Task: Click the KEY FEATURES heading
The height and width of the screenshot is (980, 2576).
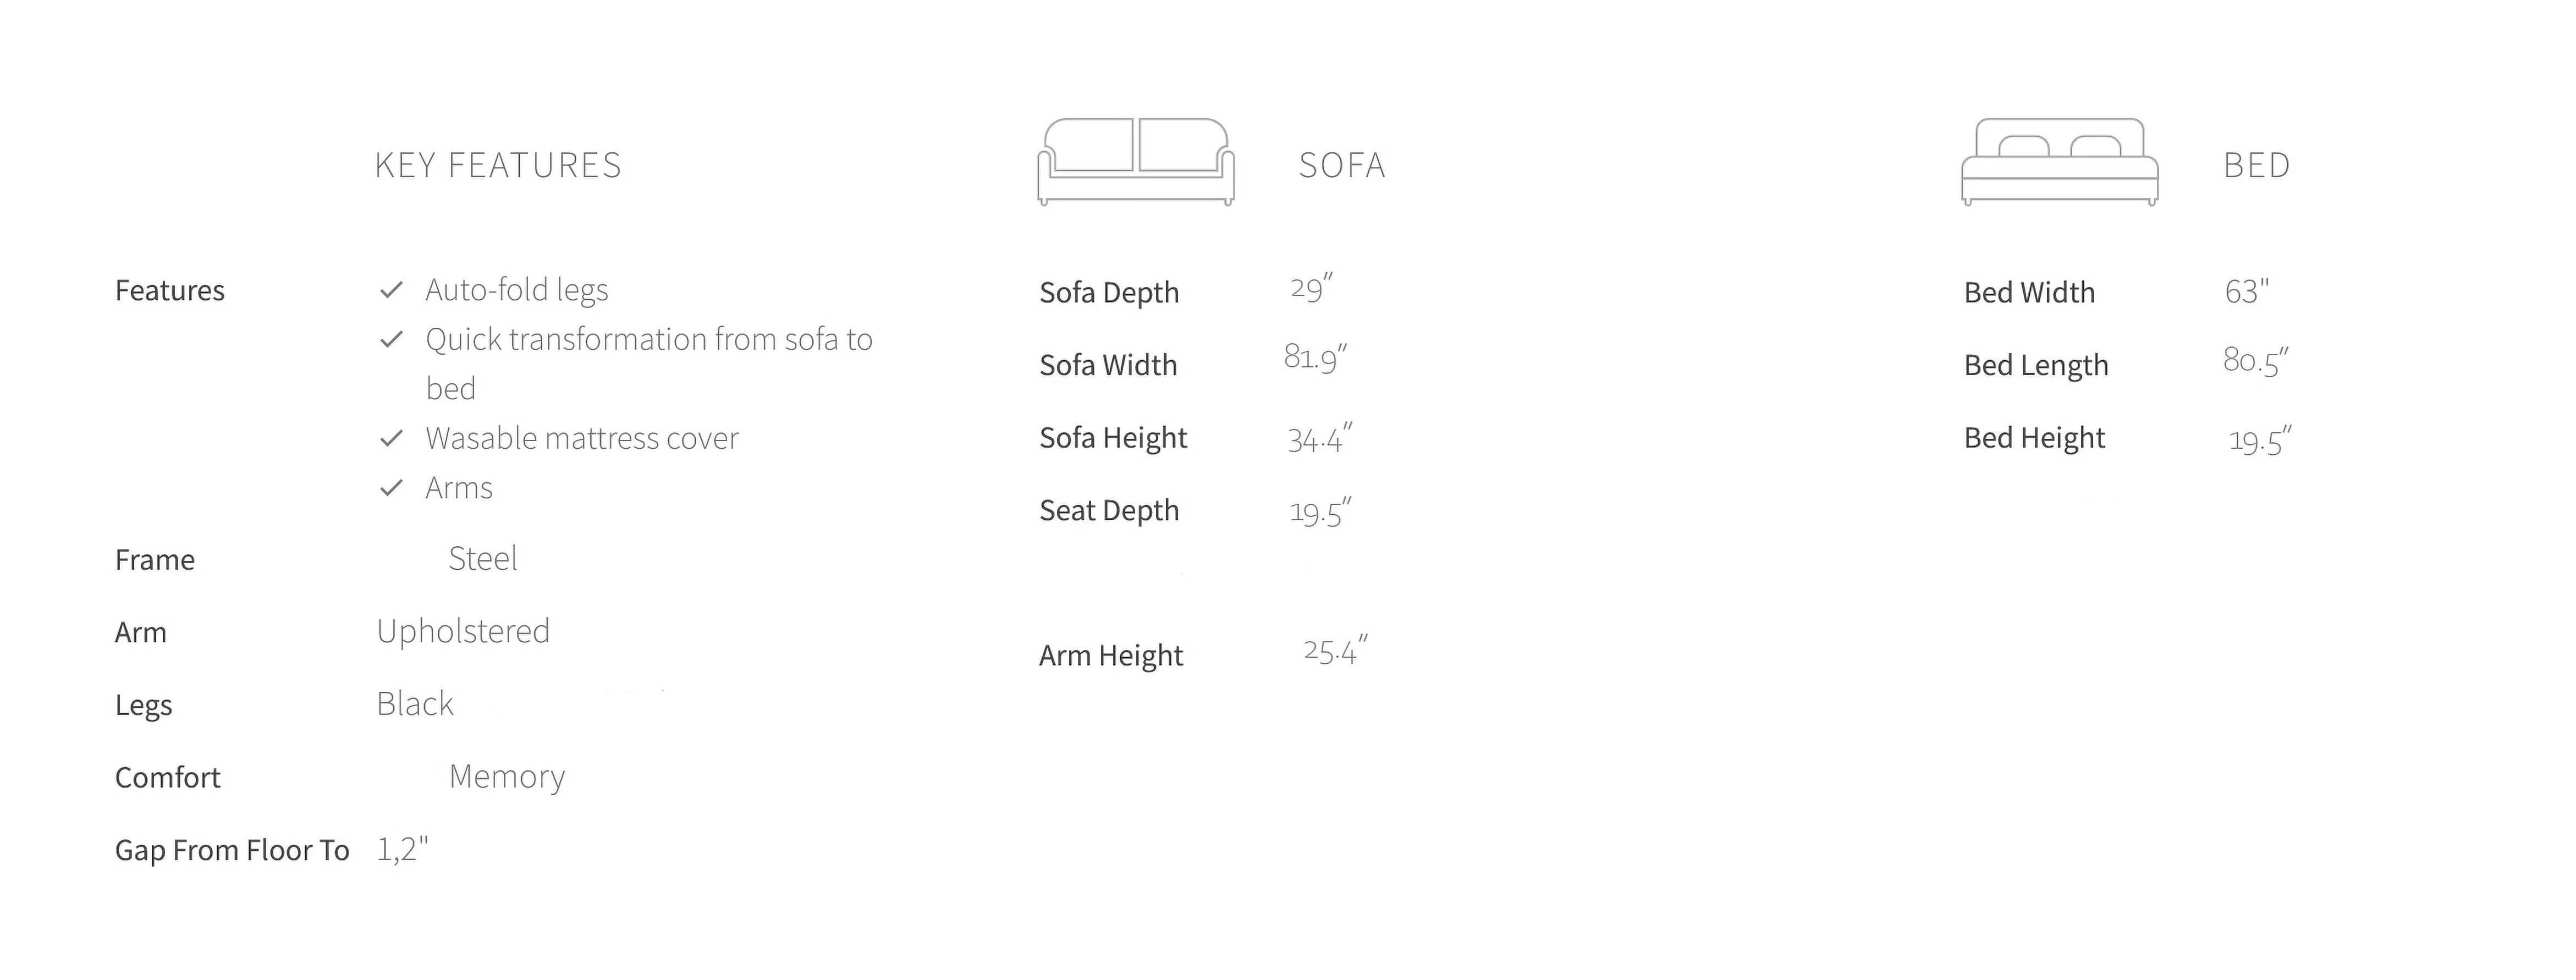Action: tap(498, 165)
